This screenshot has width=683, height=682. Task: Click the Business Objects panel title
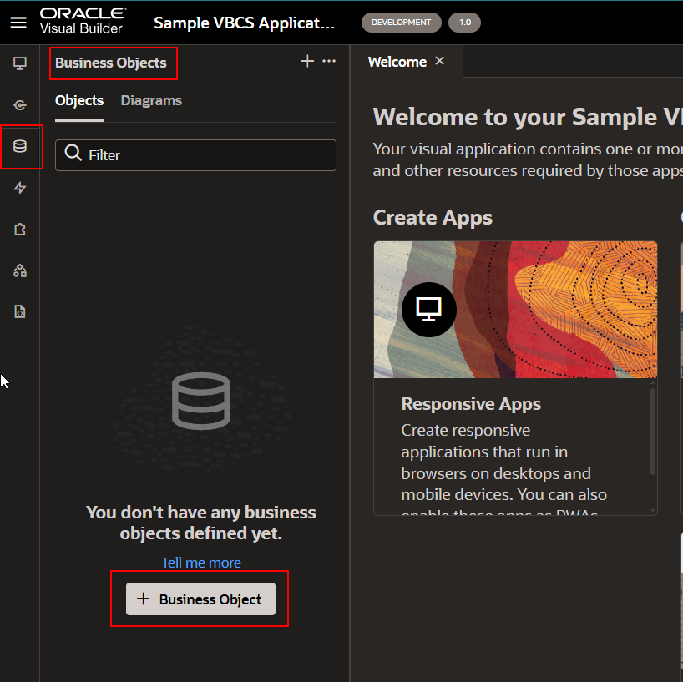[111, 63]
